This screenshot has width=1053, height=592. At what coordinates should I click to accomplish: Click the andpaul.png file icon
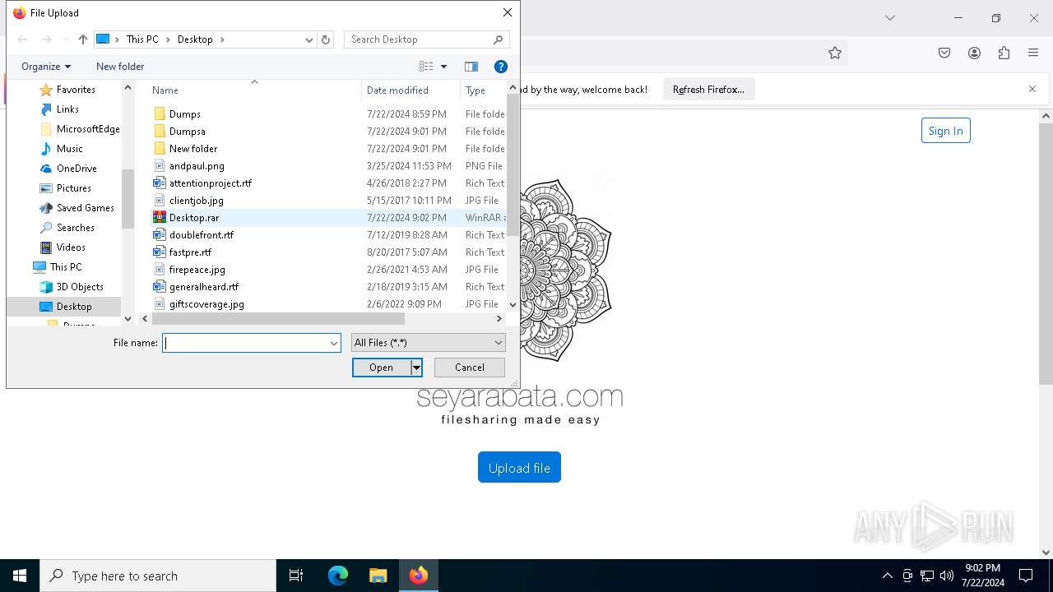[x=160, y=166]
